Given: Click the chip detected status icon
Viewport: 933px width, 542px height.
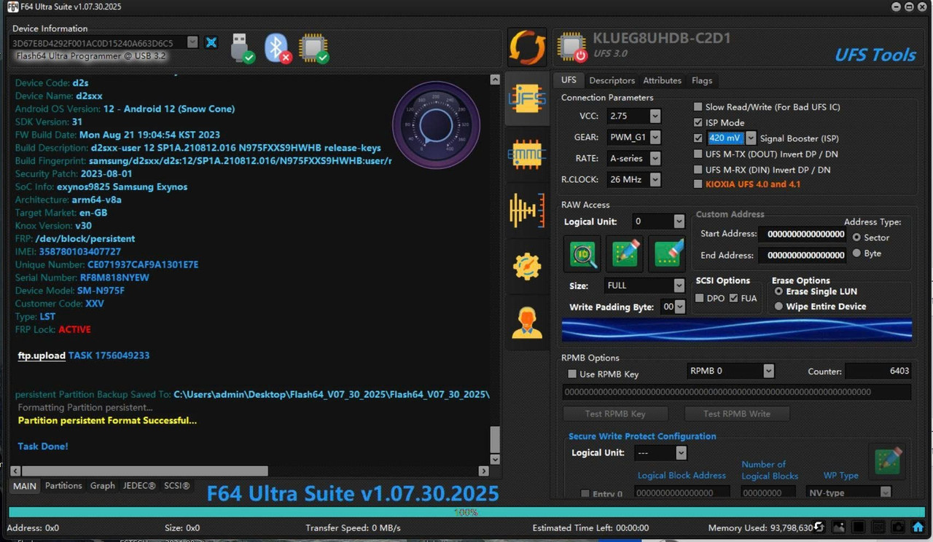Looking at the screenshot, I should click(313, 48).
